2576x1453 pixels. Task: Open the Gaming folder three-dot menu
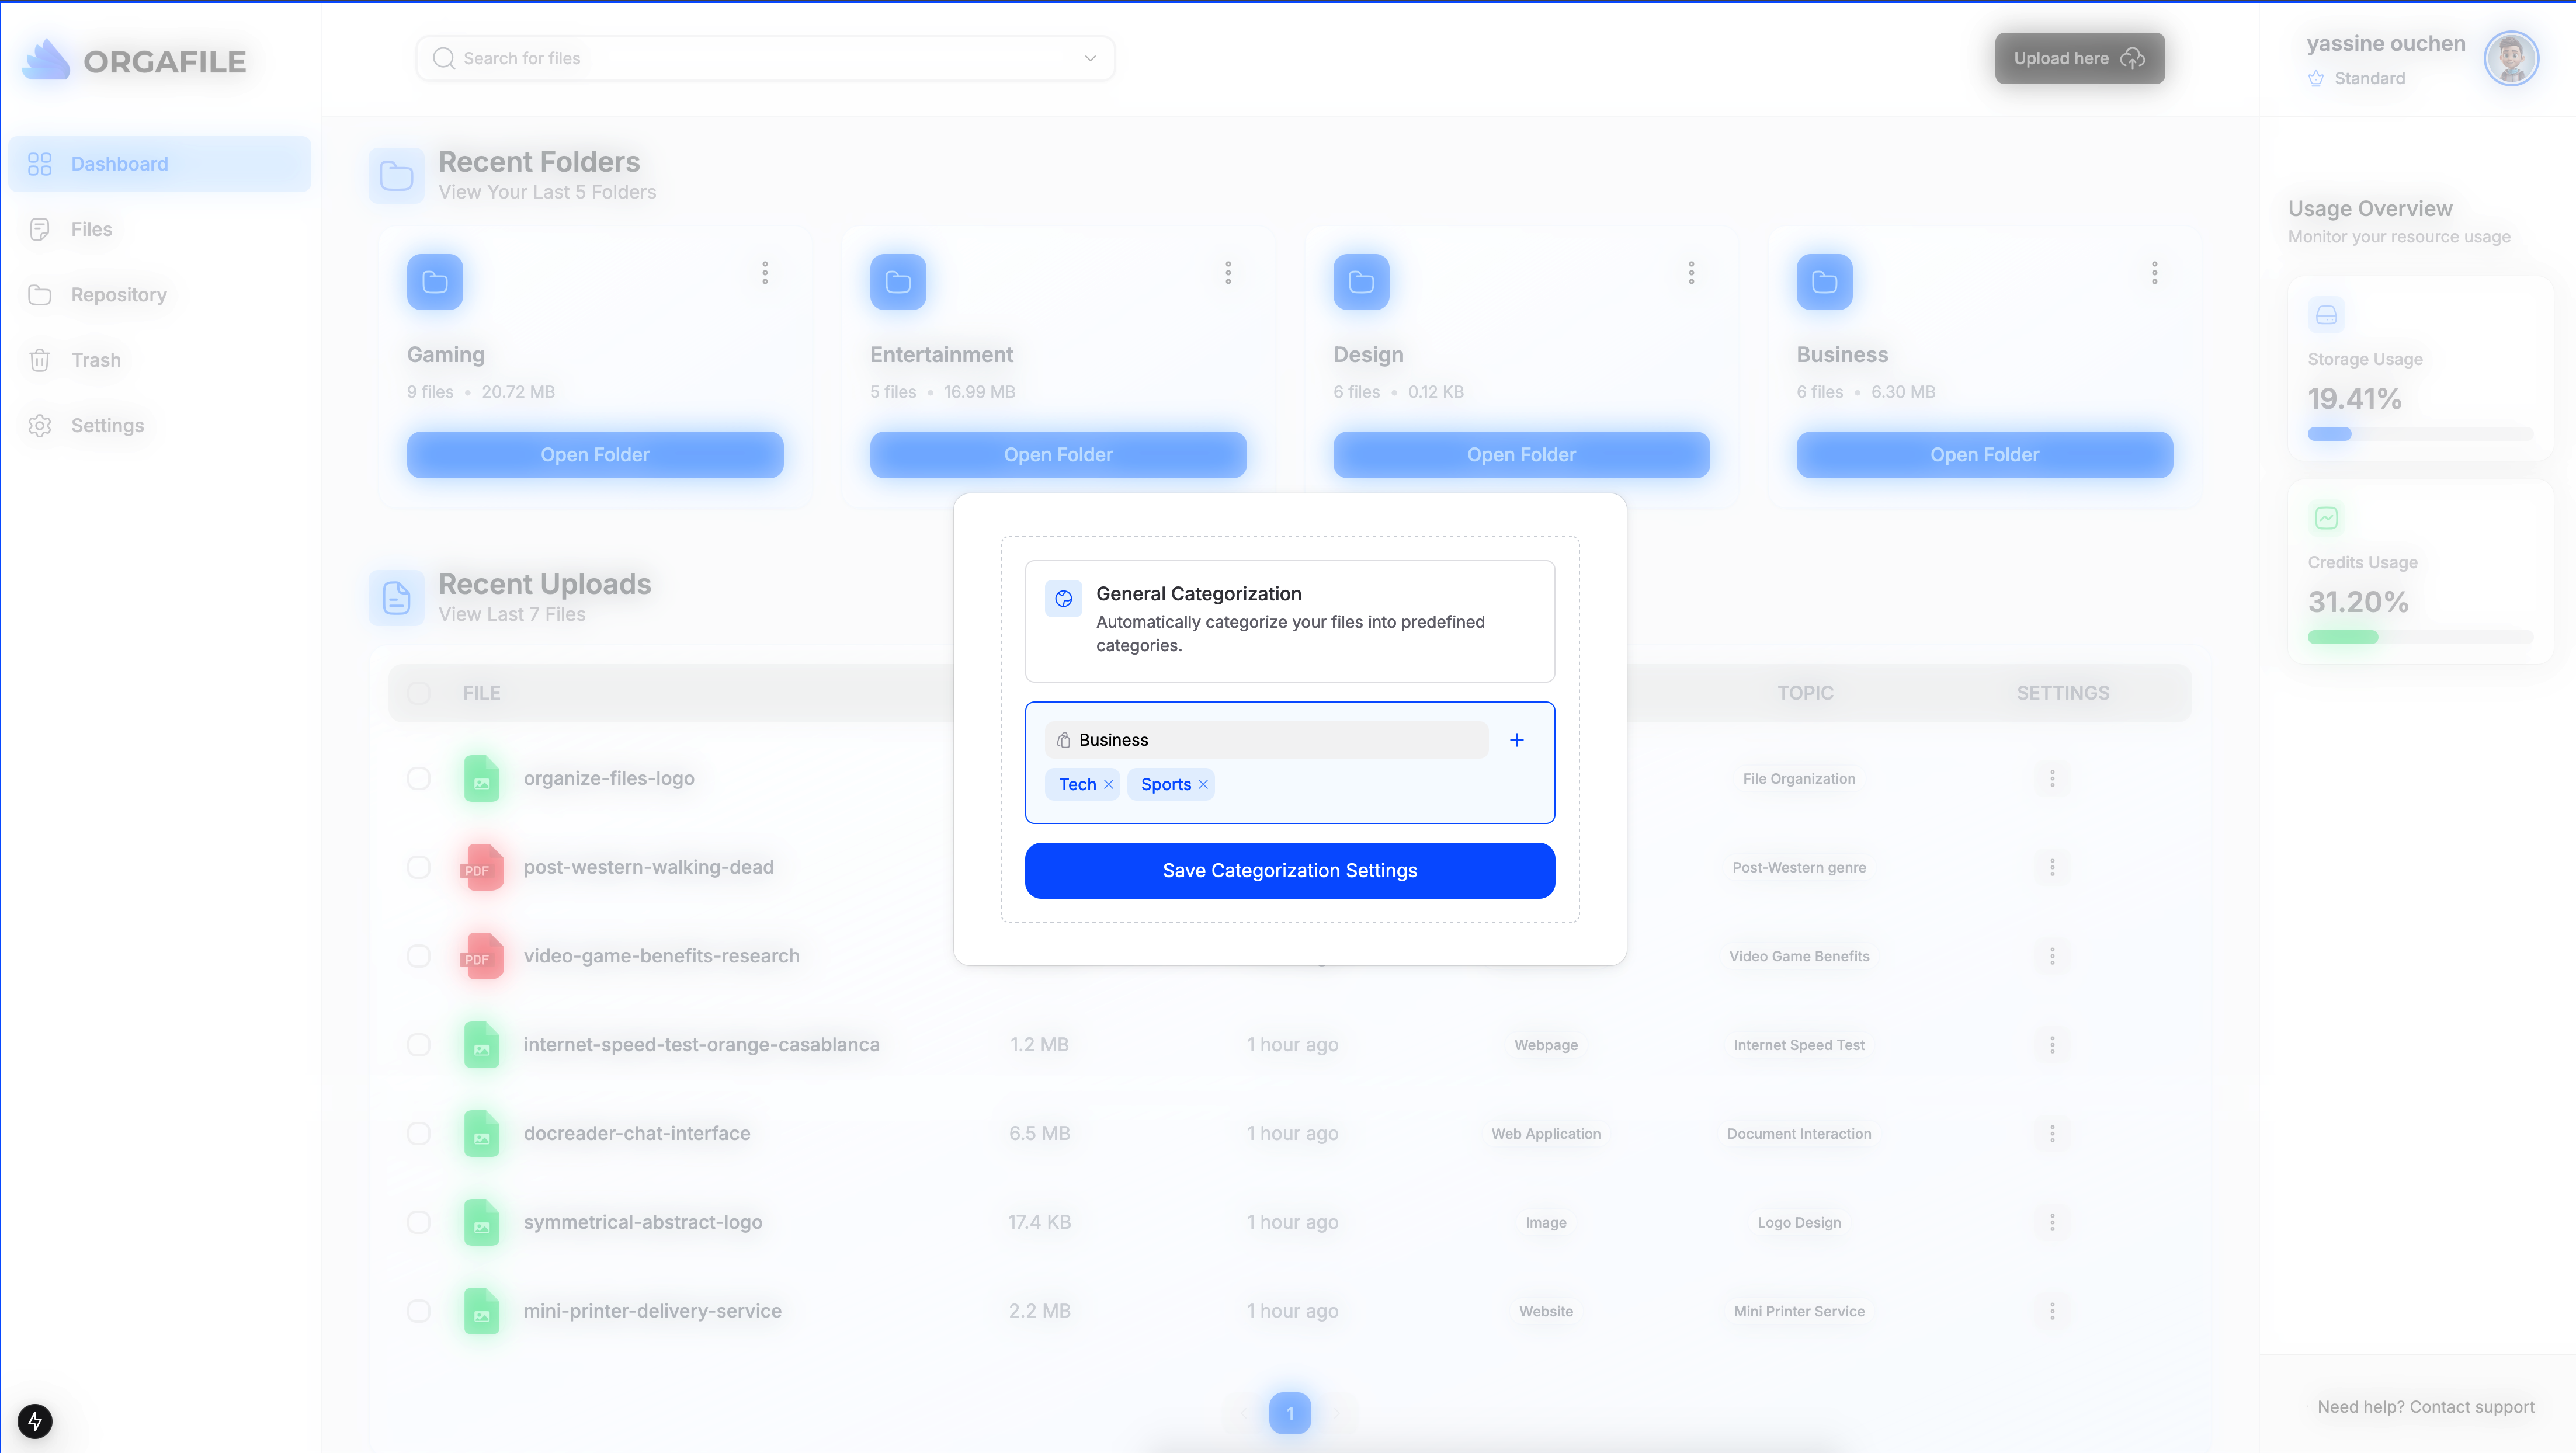[x=765, y=273]
